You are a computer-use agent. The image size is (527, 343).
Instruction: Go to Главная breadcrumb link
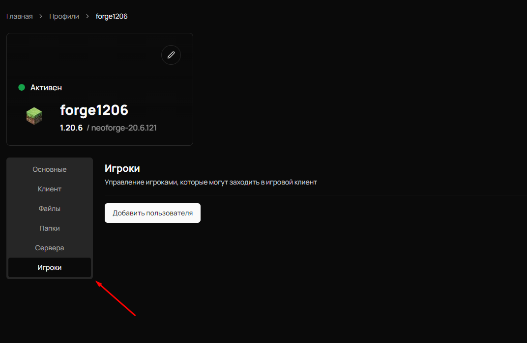pos(20,16)
